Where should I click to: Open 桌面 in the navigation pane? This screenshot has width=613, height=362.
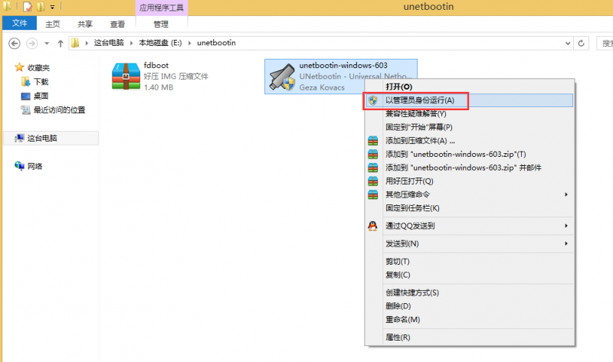(41, 96)
